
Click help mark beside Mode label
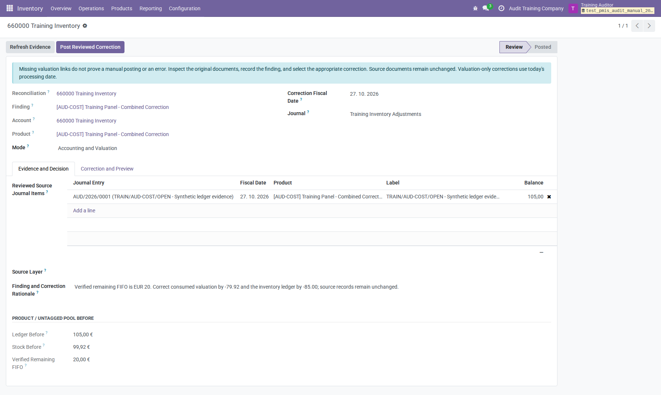(x=28, y=146)
